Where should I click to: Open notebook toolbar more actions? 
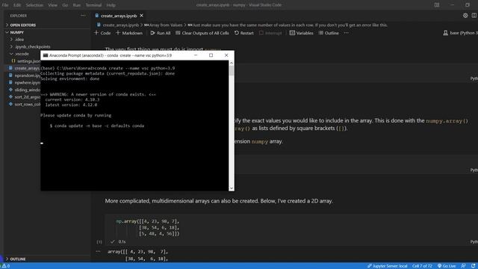click(347, 33)
